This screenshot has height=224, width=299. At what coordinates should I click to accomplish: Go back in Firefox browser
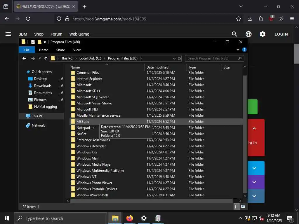(x=7, y=19)
